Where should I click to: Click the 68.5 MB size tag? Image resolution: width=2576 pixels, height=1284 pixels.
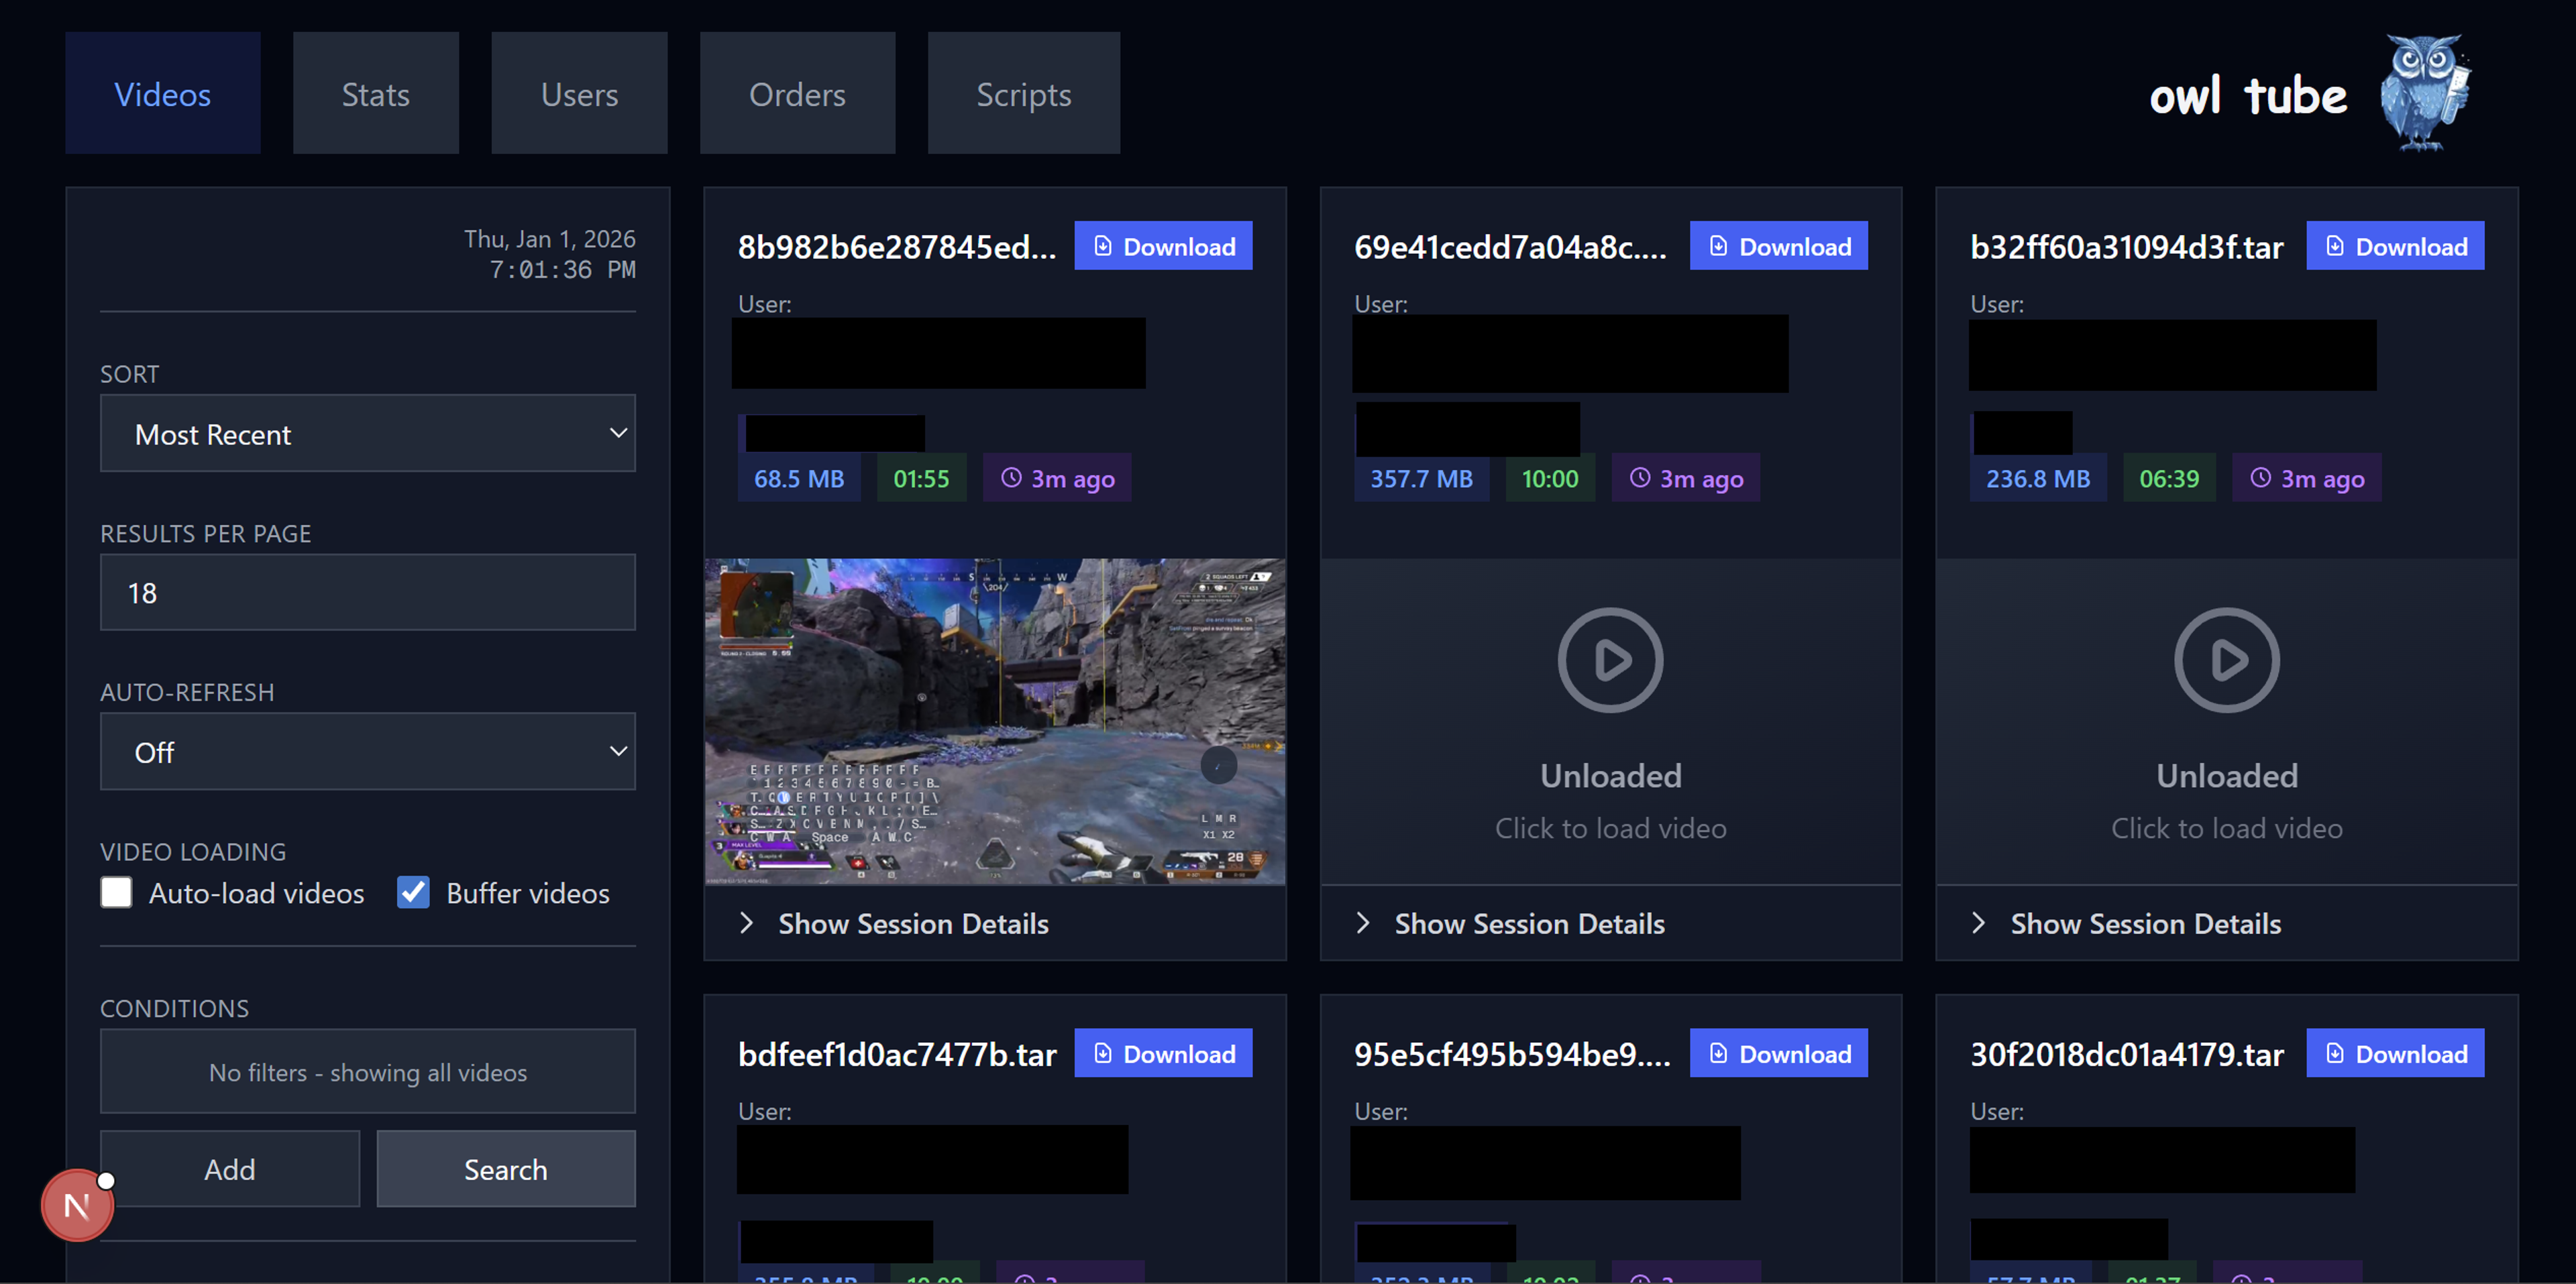799,479
